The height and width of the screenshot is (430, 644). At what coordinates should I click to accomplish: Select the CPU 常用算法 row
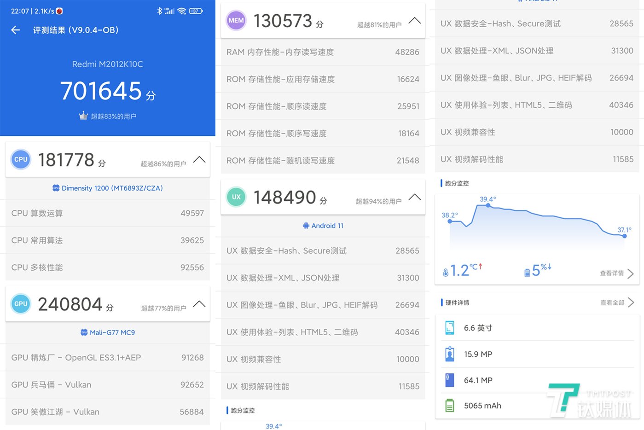(108, 240)
